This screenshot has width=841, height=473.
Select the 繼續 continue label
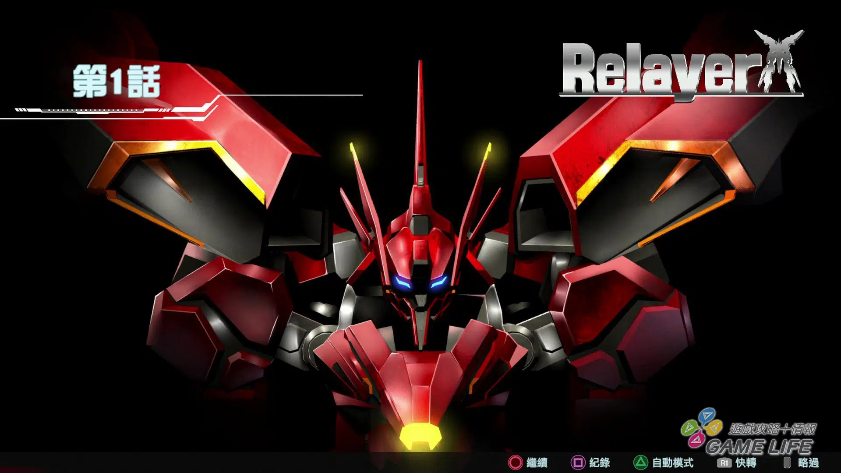[537, 463]
